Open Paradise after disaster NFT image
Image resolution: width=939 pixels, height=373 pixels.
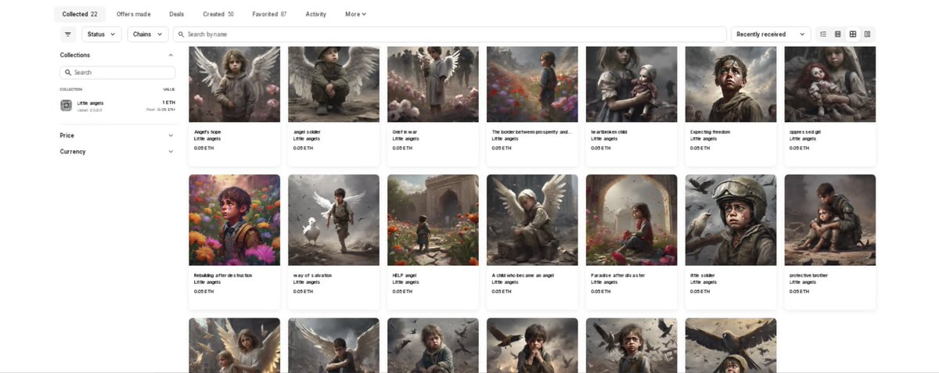pyautogui.click(x=631, y=220)
